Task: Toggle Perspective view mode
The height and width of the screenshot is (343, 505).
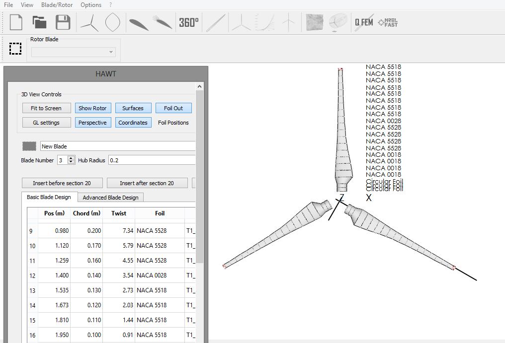Action: click(93, 123)
